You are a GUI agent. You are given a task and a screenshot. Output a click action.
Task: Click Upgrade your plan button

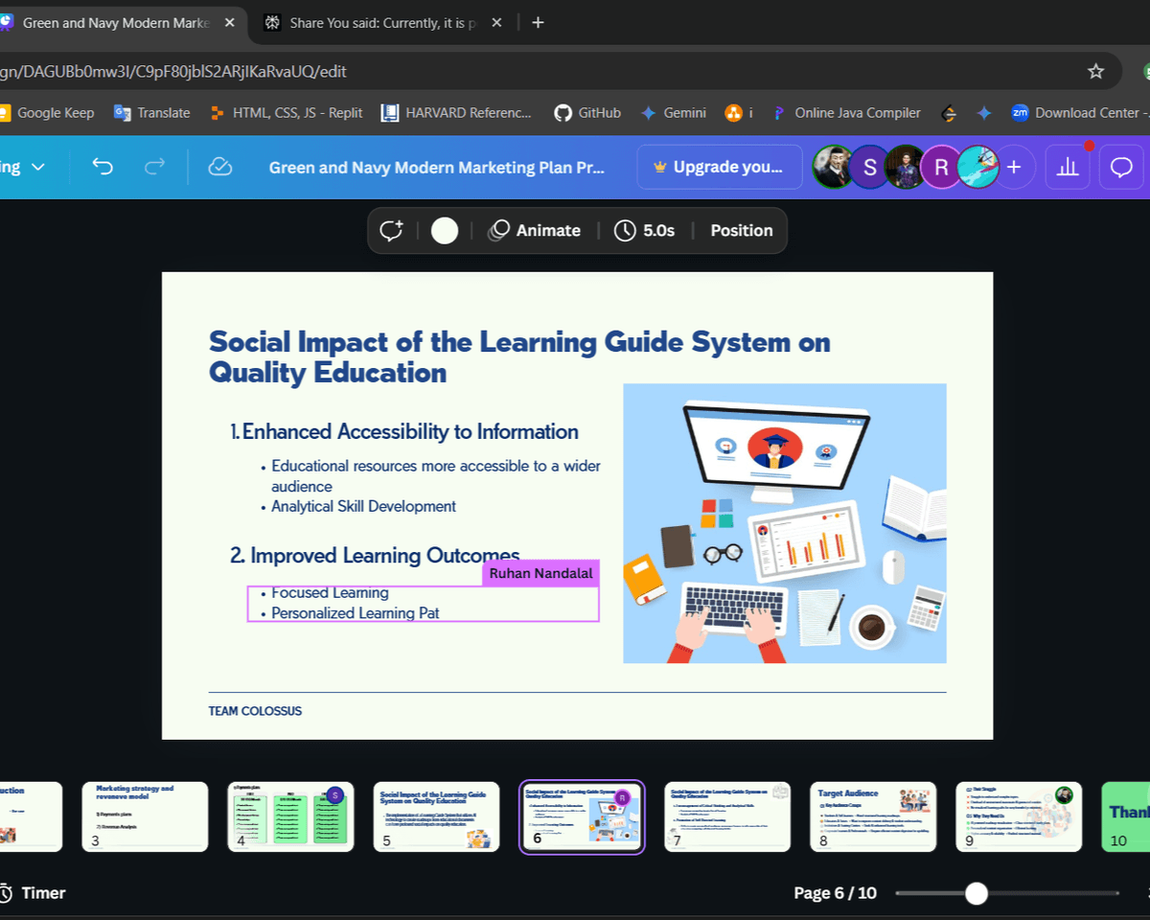719,167
